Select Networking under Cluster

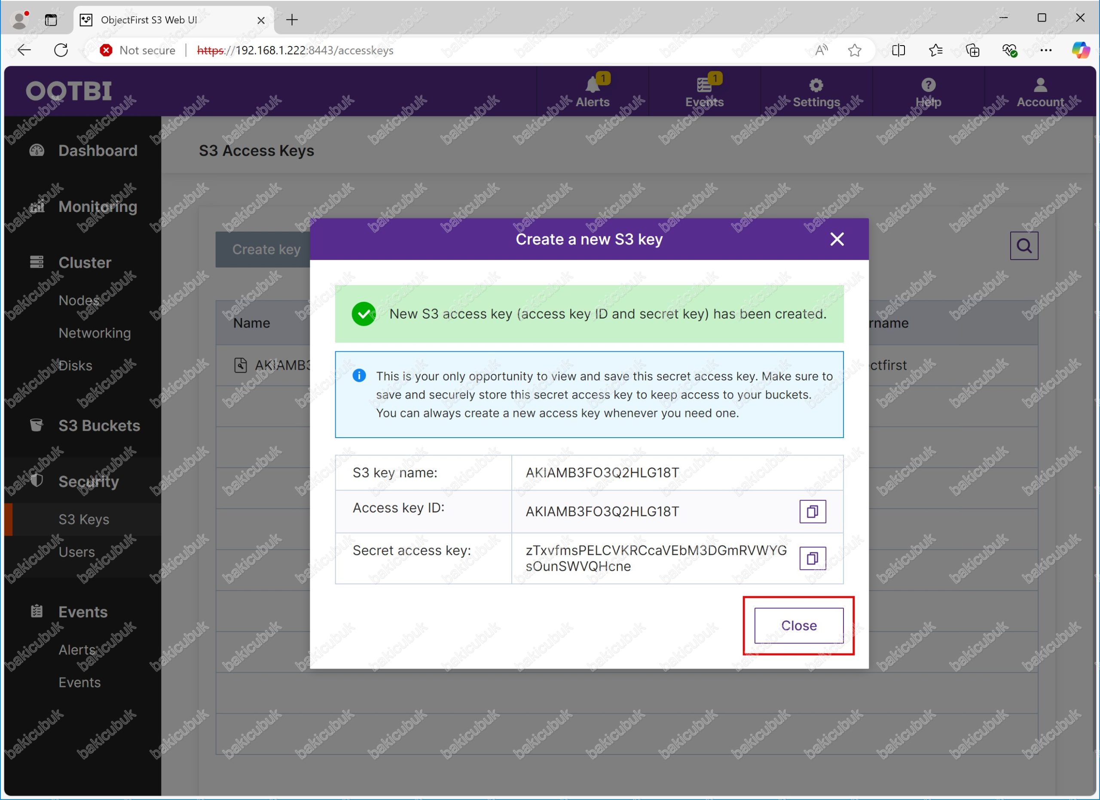95,333
